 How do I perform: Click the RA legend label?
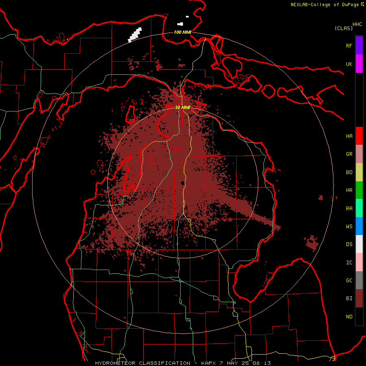[x=349, y=209]
